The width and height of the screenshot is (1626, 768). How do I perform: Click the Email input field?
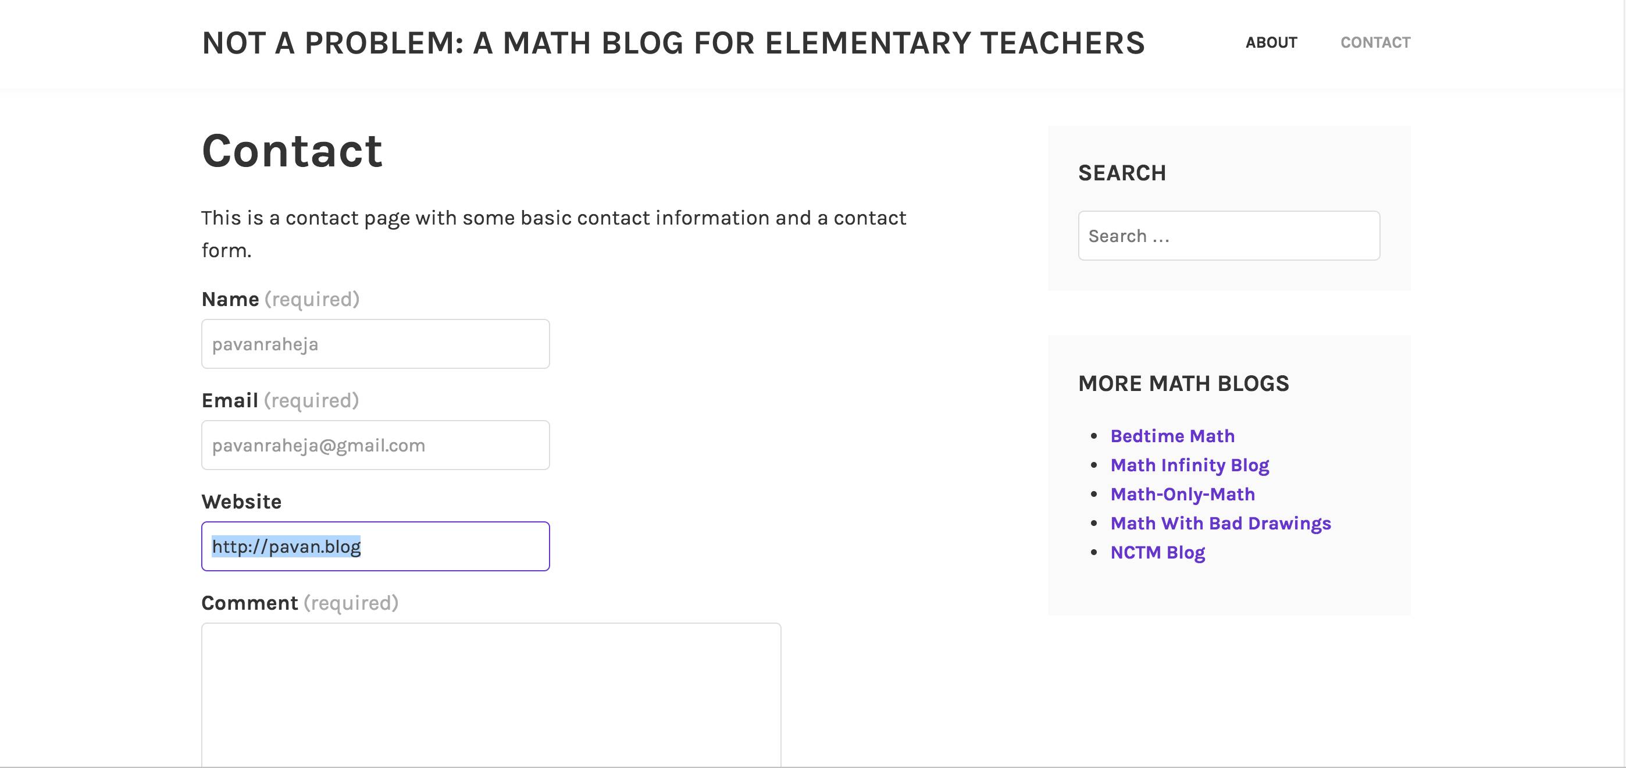(375, 445)
